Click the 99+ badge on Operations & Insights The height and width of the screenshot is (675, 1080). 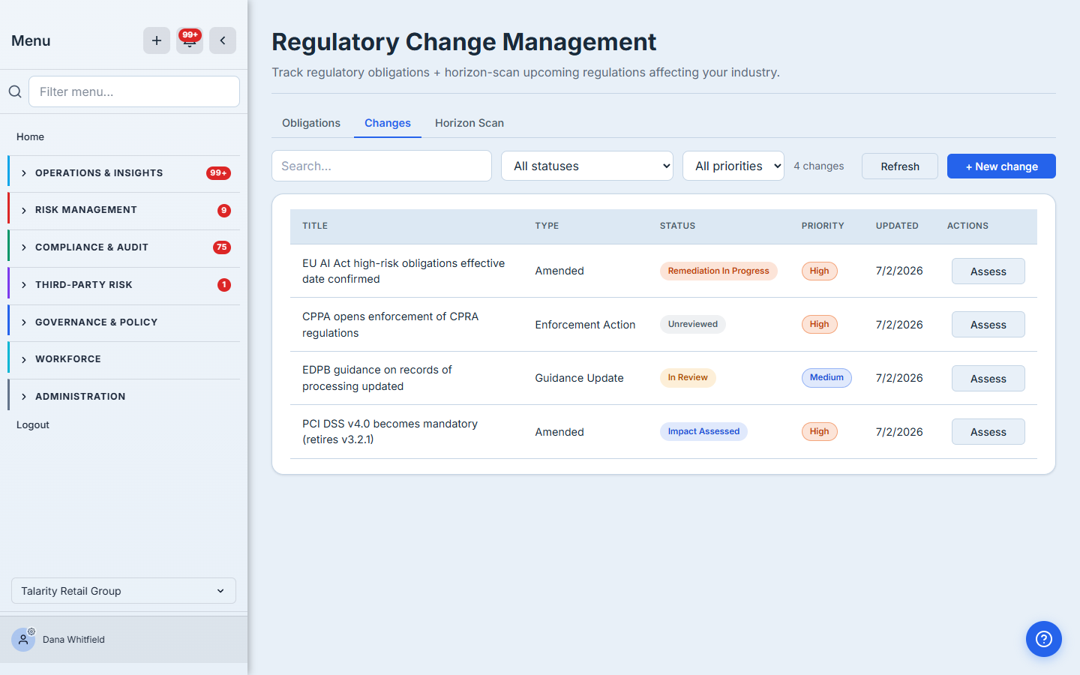click(x=218, y=173)
